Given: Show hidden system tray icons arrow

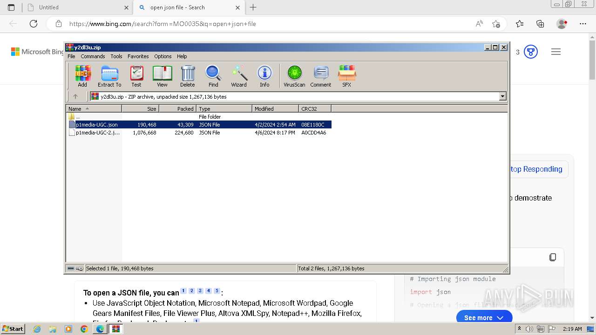Looking at the screenshot, I should point(520,329).
